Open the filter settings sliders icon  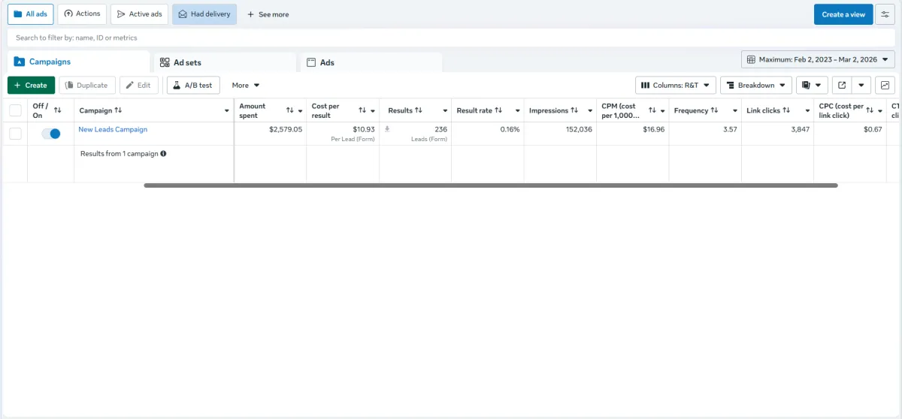pyautogui.click(x=885, y=14)
